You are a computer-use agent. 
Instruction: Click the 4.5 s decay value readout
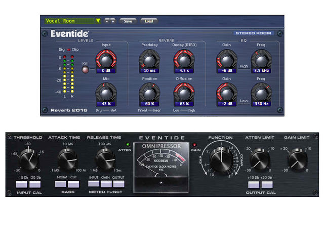(x=184, y=71)
